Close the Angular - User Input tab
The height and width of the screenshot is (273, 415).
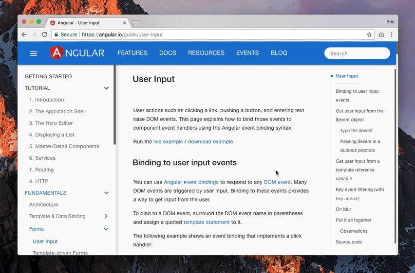point(124,23)
